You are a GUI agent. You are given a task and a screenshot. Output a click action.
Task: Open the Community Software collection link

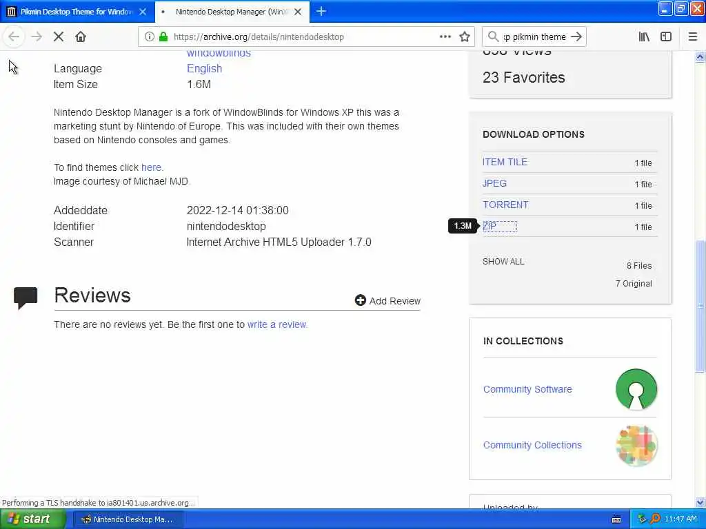pos(527,389)
